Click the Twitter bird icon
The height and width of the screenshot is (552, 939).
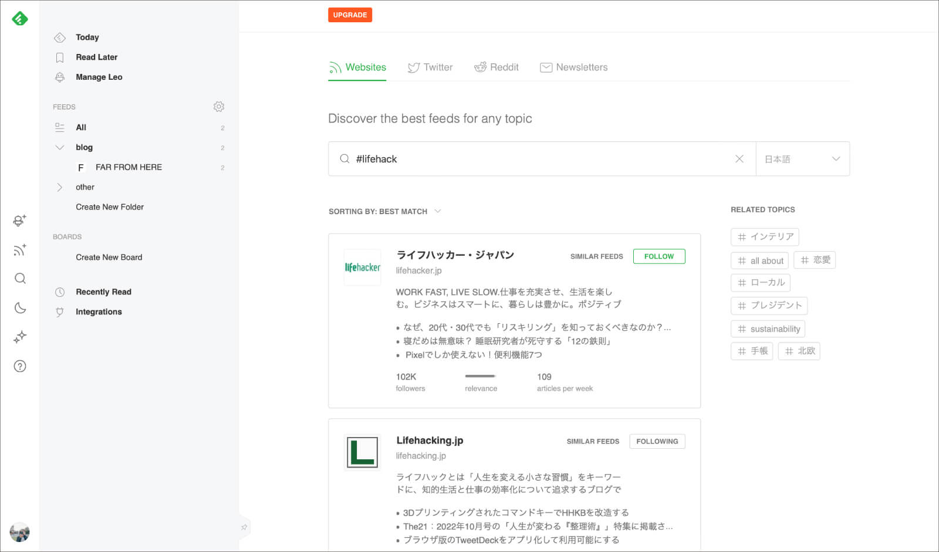pyautogui.click(x=414, y=67)
